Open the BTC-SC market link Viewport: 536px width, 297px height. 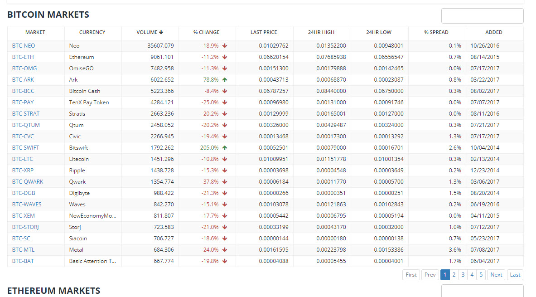(x=21, y=239)
